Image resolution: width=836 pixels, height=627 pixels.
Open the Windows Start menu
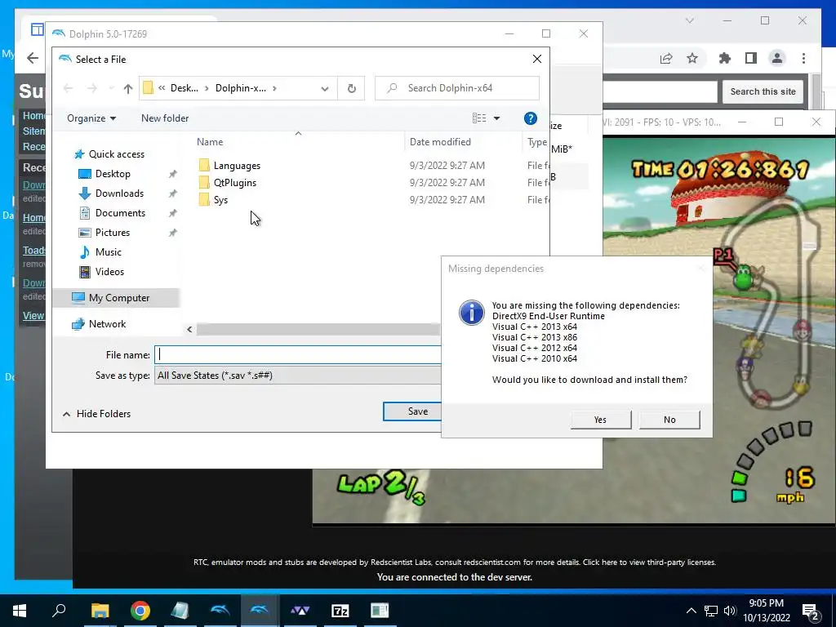click(20, 611)
